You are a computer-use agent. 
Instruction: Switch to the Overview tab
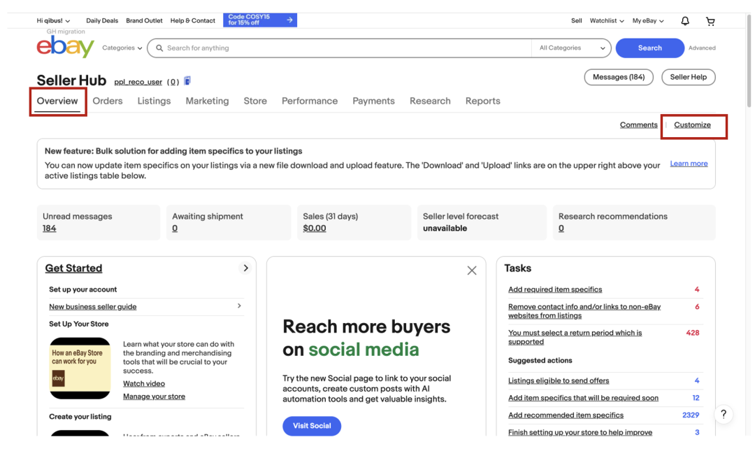(x=57, y=101)
